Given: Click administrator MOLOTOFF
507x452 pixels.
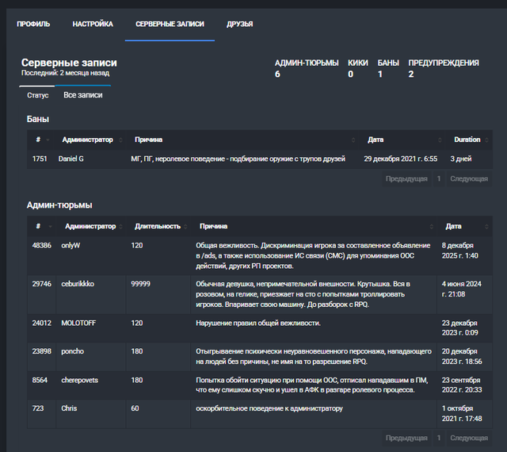Looking at the screenshot, I should click(x=78, y=323).
